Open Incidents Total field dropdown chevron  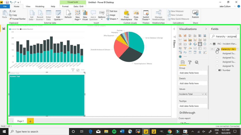pos(203,94)
